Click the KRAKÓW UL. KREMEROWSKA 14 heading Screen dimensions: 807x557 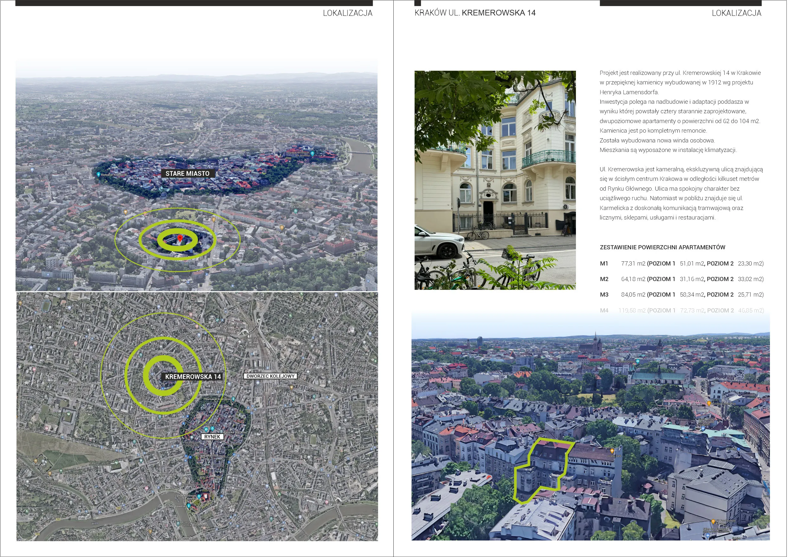click(x=475, y=13)
